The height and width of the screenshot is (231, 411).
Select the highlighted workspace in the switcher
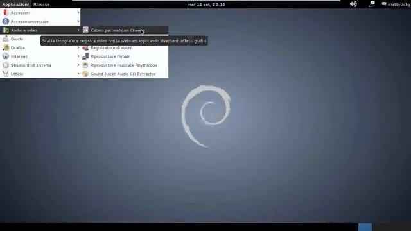point(365,227)
